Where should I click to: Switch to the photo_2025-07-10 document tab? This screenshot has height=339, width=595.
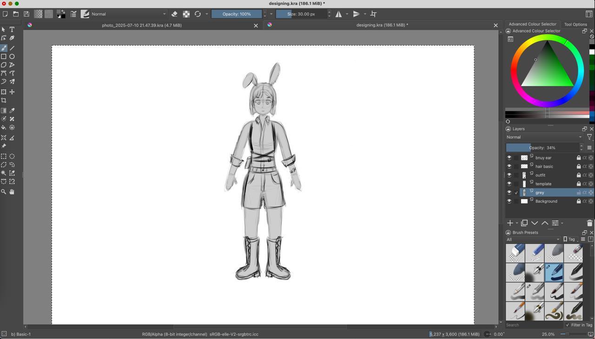(x=142, y=26)
